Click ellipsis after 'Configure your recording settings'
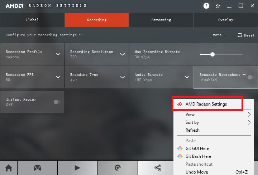 81,35
